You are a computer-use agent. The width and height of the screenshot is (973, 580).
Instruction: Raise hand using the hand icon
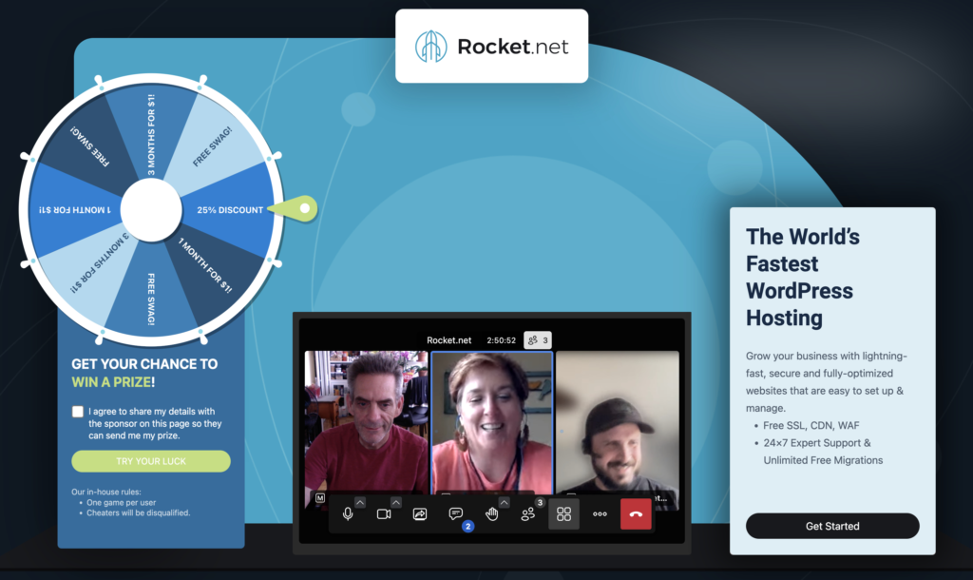coord(492,514)
